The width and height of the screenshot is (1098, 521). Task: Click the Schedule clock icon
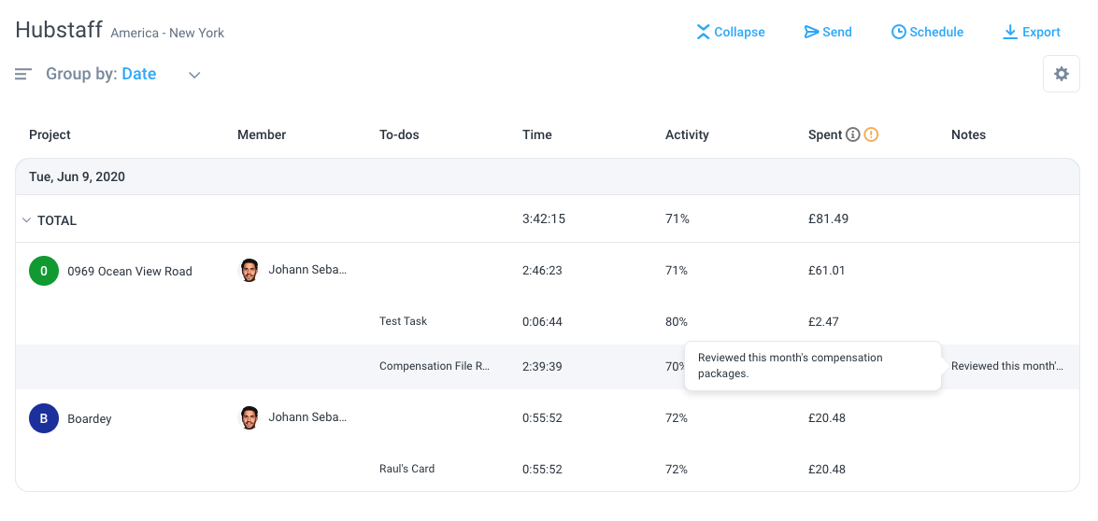[898, 32]
